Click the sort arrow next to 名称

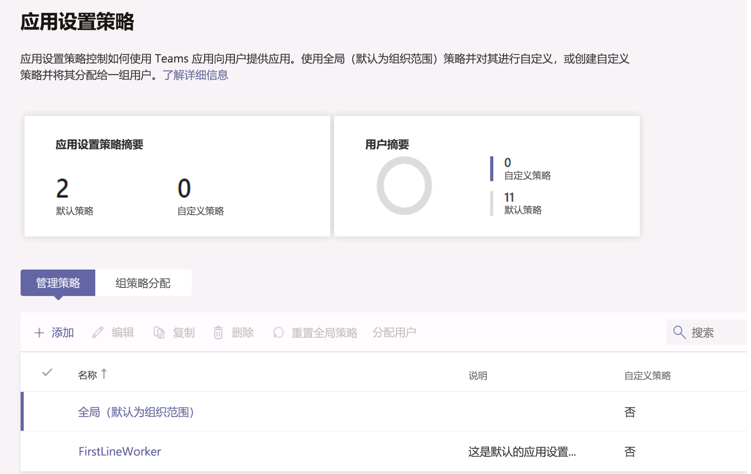pos(104,374)
